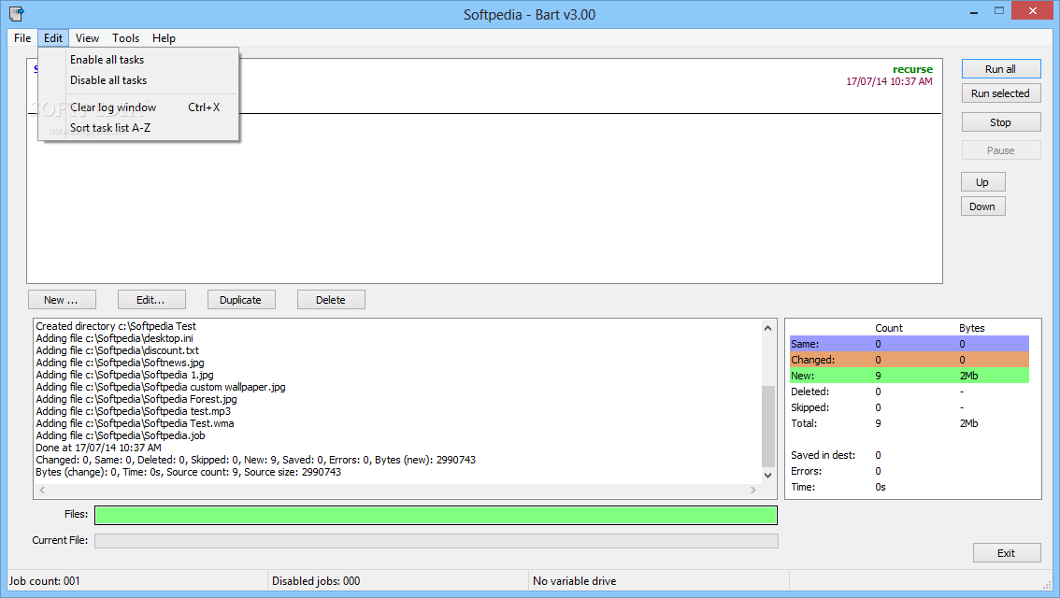Image resolution: width=1060 pixels, height=598 pixels.
Task: Open the Help menu
Action: pos(164,37)
